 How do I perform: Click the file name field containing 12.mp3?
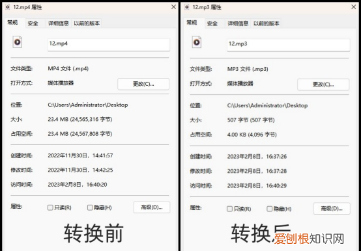pos(288,45)
